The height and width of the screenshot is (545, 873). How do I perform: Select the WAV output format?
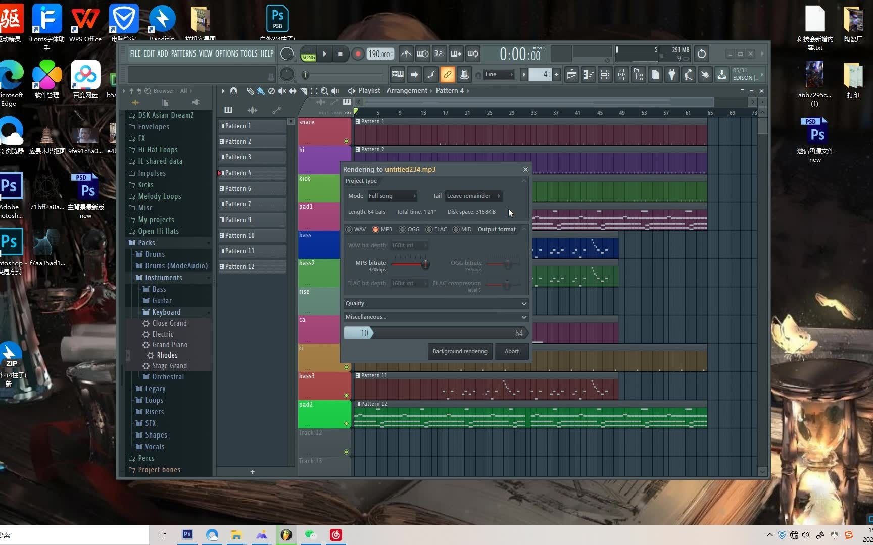coord(356,229)
